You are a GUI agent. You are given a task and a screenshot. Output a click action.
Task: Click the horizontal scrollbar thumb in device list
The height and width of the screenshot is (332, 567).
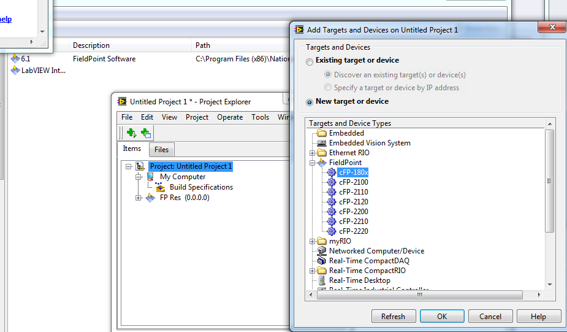click(419, 295)
